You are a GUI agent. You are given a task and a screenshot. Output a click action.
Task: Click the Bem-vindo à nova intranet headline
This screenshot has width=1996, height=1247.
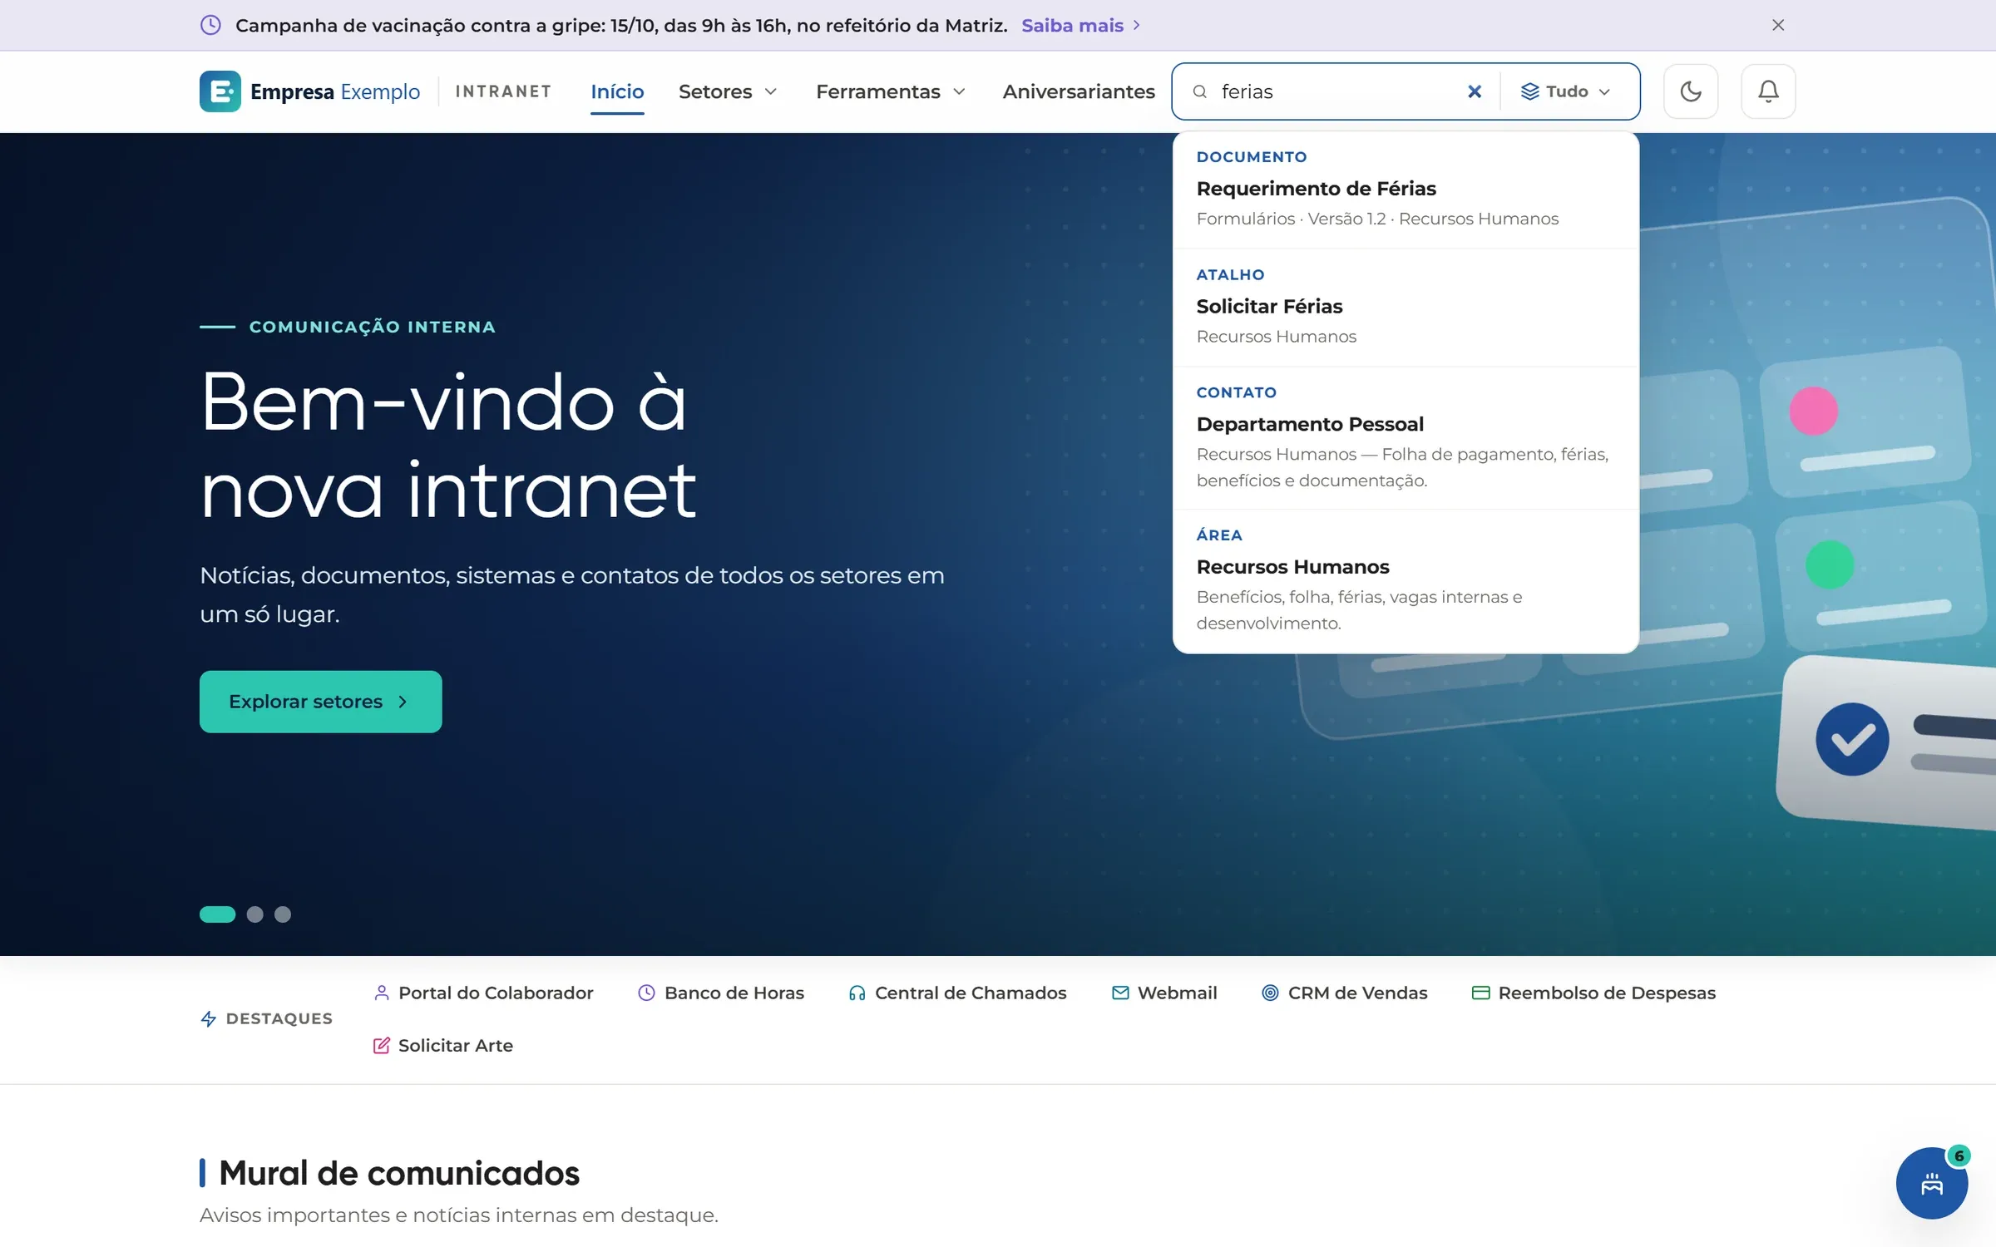pos(448,446)
